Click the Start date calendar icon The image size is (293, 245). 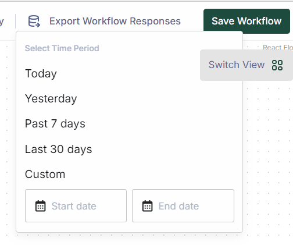click(x=41, y=206)
